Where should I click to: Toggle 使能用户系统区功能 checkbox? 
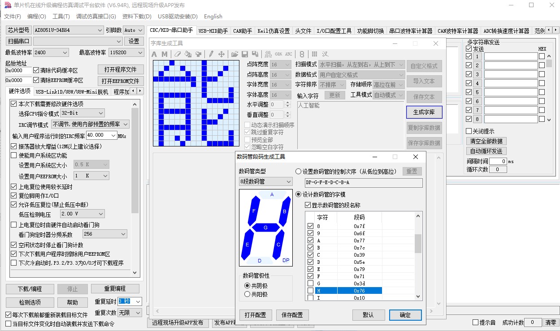(x=13, y=155)
